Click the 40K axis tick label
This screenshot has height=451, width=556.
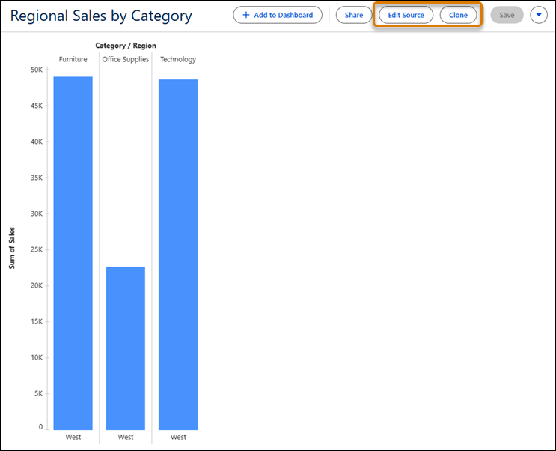(x=37, y=142)
